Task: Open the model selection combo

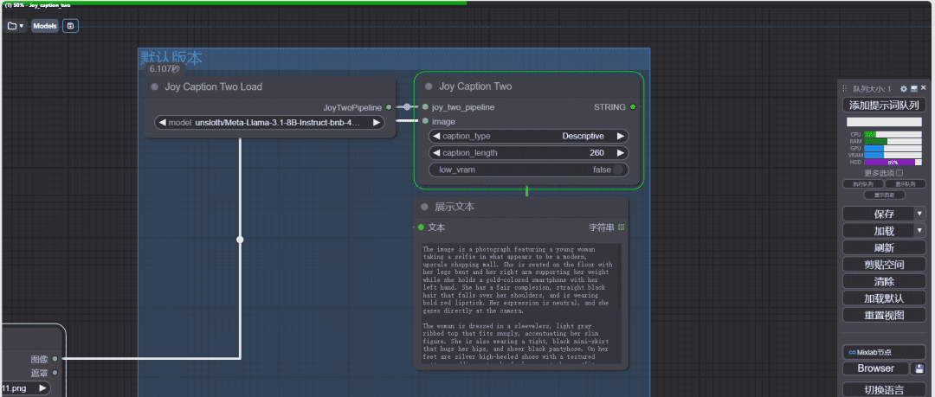Action: (x=269, y=123)
